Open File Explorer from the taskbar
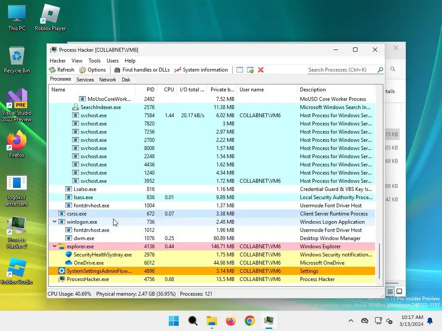The height and width of the screenshot is (331, 442). coord(212,321)
